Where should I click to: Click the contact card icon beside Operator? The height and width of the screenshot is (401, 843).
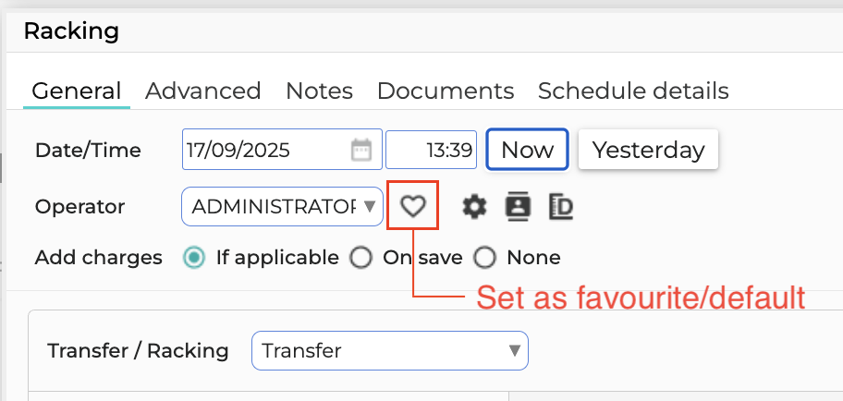[x=518, y=207]
